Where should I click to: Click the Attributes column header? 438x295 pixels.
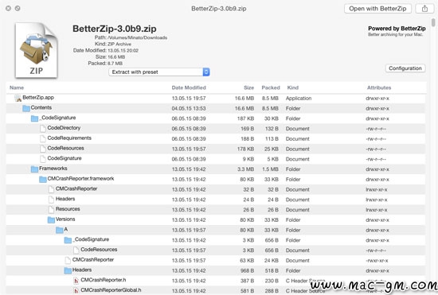pyautogui.click(x=379, y=87)
